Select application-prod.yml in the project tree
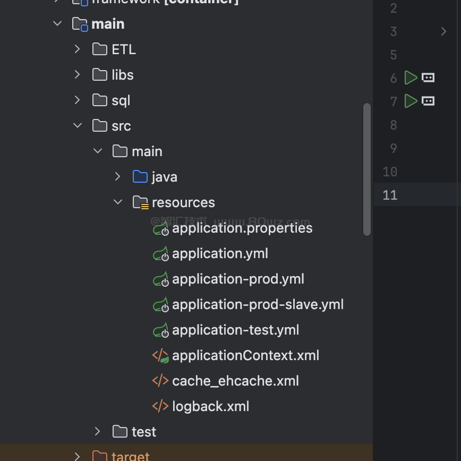 pyautogui.click(x=238, y=279)
